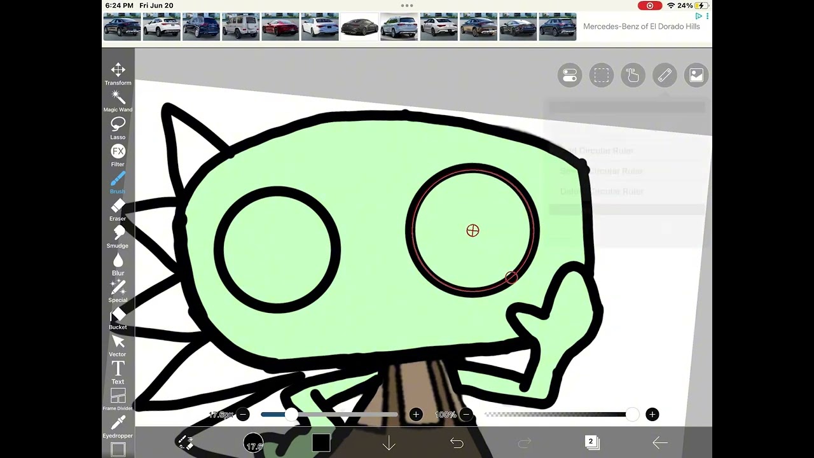The height and width of the screenshot is (458, 814).
Task: Open the Filter (FX) tool
Action: tap(118, 156)
